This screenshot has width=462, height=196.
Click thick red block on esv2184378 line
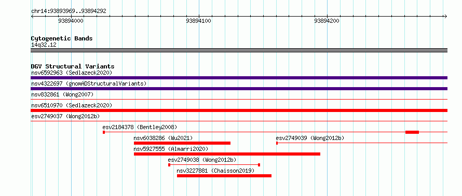coord(412,132)
